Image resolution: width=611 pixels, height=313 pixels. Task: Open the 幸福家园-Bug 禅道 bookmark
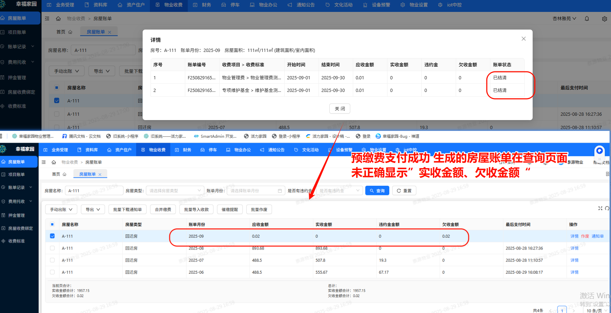pyautogui.click(x=397, y=136)
